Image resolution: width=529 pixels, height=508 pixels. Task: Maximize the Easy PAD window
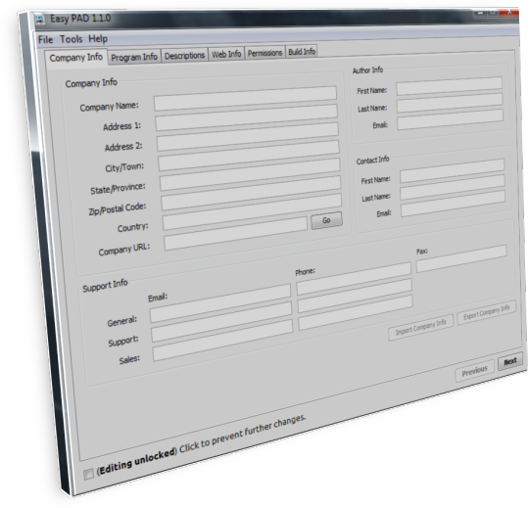[x=493, y=13]
